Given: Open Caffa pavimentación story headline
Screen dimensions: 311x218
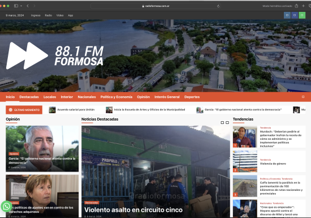Looking at the screenshot, I should pos(281,188).
